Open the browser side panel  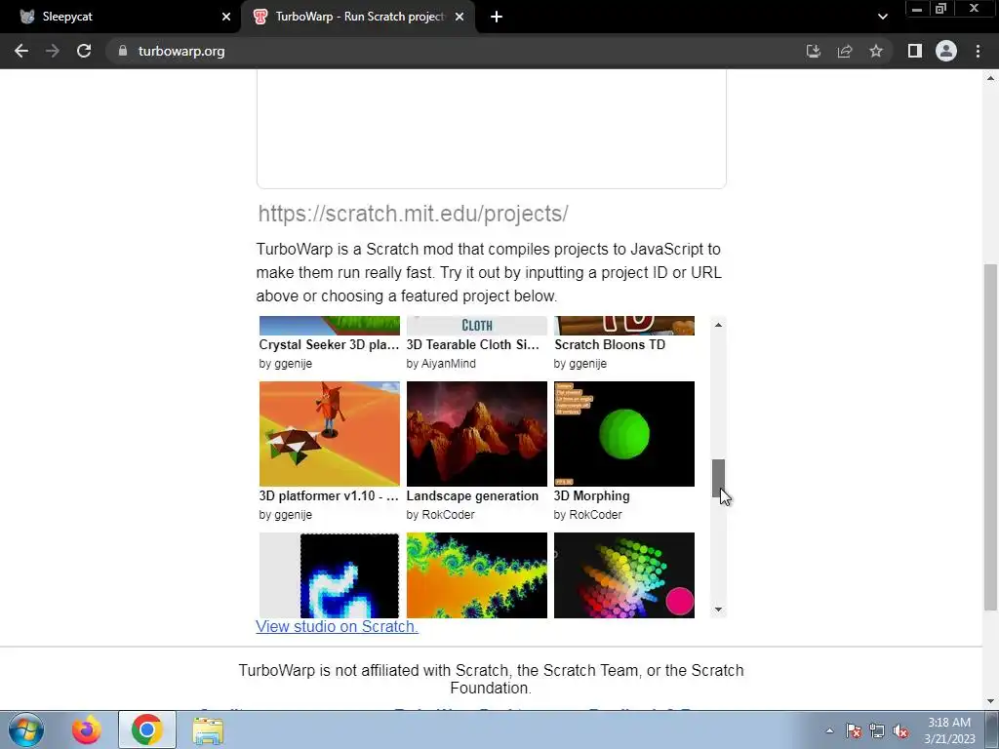pyautogui.click(x=915, y=51)
